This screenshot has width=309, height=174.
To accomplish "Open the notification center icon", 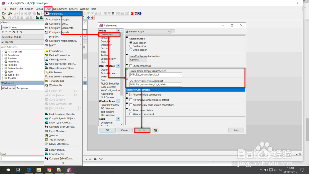I will pyautogui.click(x=302, y=170).
